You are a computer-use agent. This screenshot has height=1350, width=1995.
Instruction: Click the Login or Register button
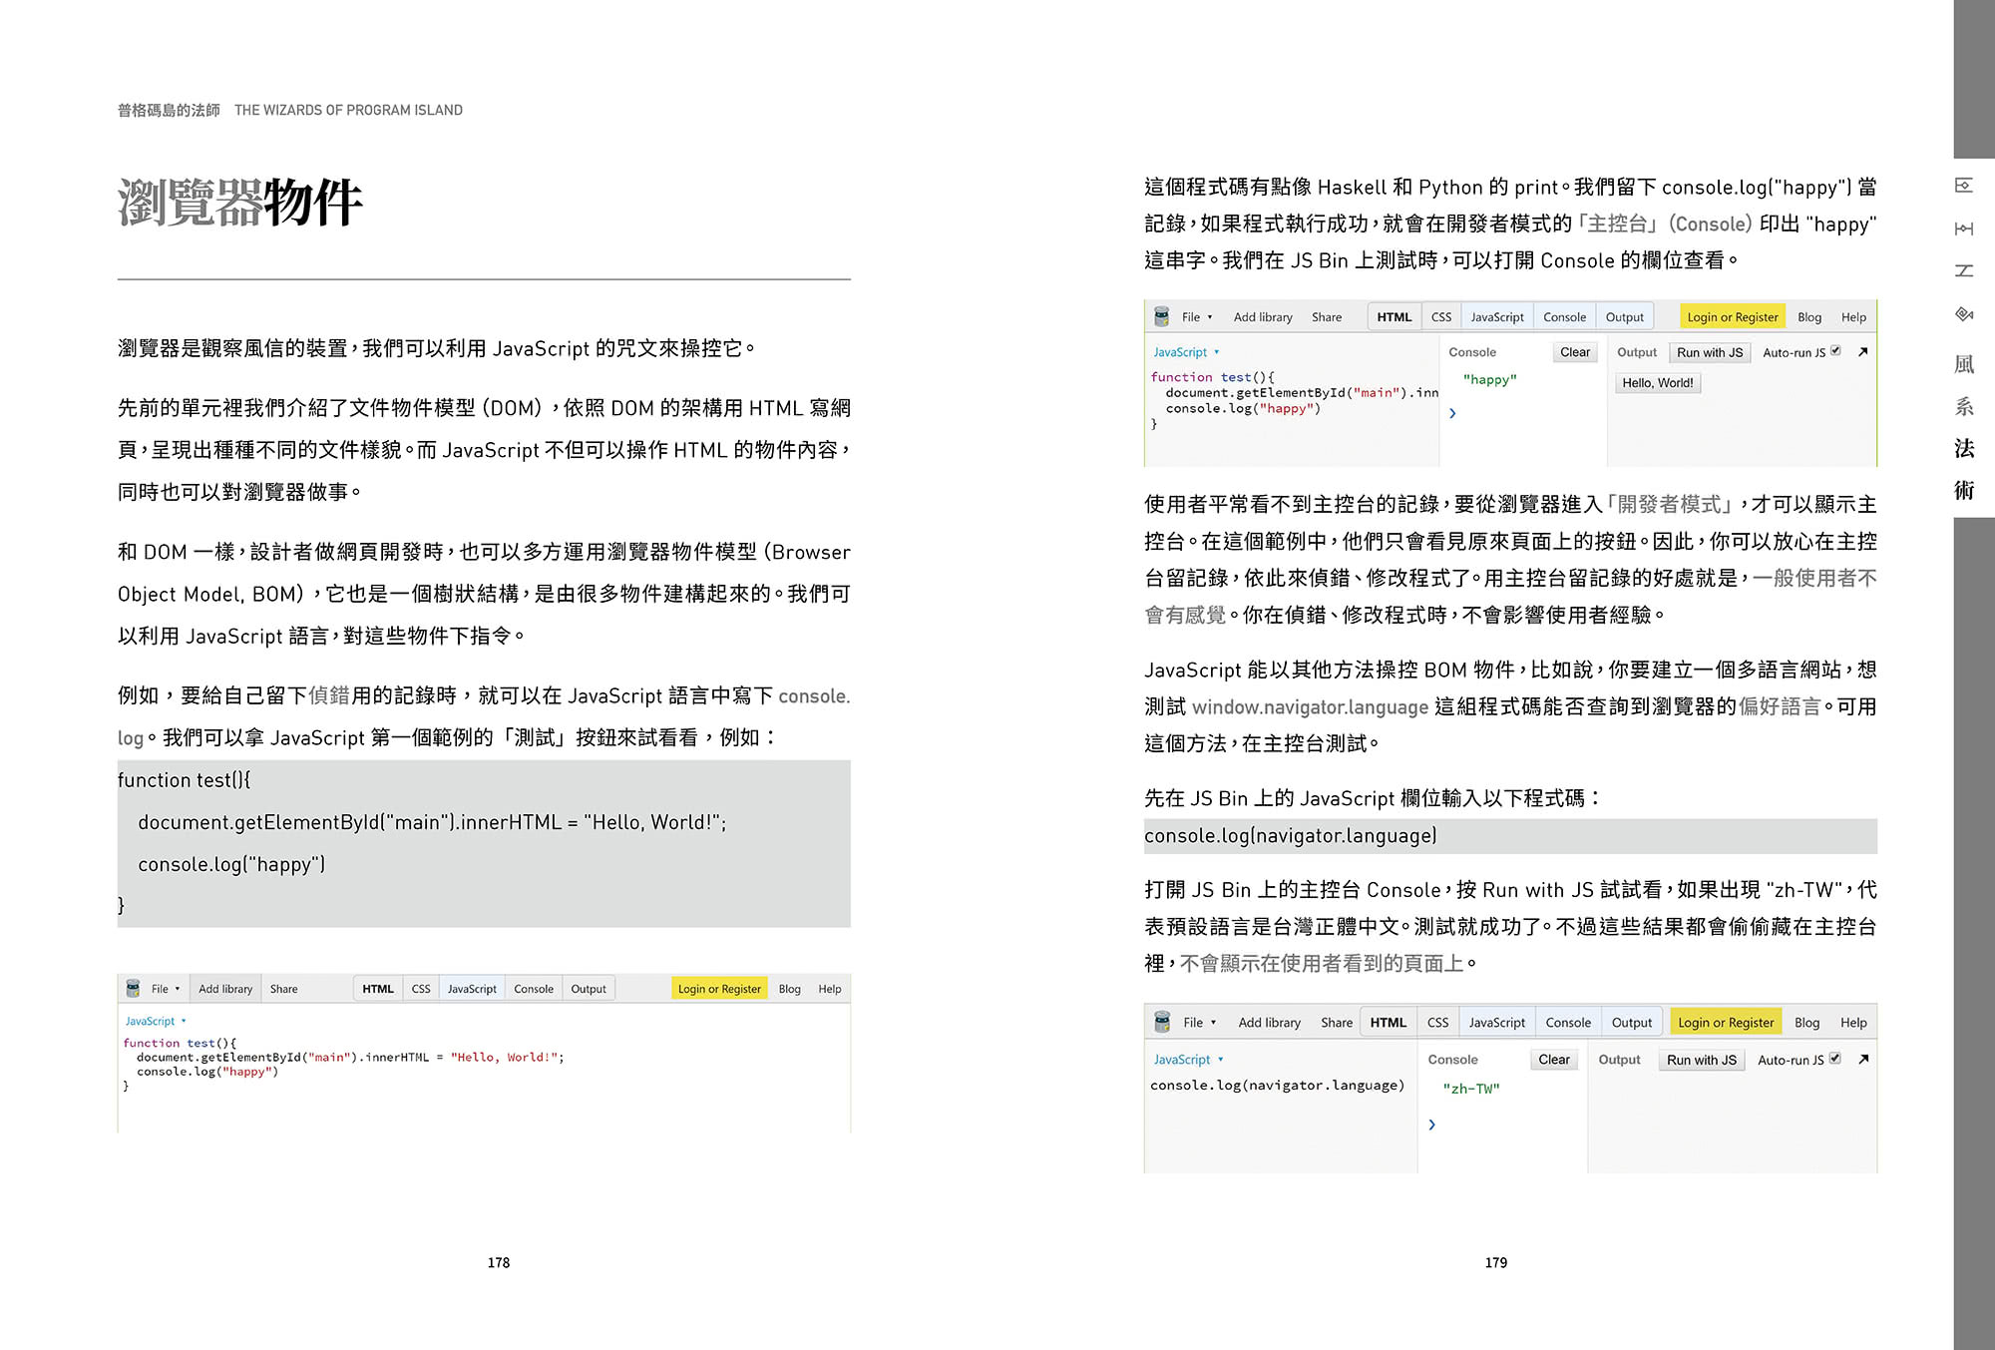pyautogui.click(x=719, y=988)
